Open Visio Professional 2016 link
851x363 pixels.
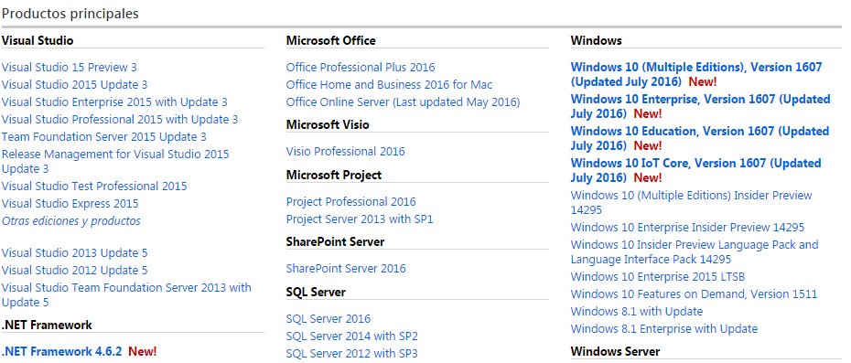tap(345, 152)
